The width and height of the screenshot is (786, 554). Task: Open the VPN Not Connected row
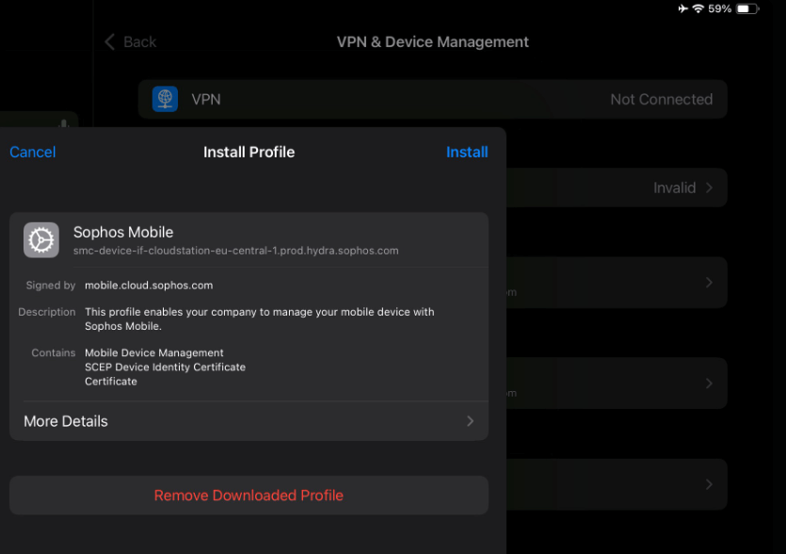pyautogui.click(x=433, y=99)
